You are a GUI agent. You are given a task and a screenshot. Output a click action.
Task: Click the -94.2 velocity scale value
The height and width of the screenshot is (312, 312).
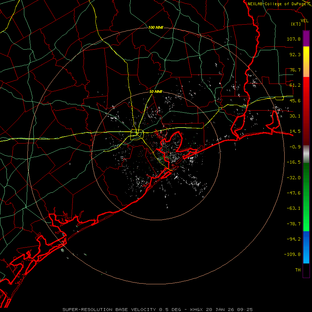294,239
